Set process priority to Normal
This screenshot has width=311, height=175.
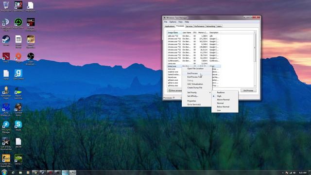click(225, 103)
